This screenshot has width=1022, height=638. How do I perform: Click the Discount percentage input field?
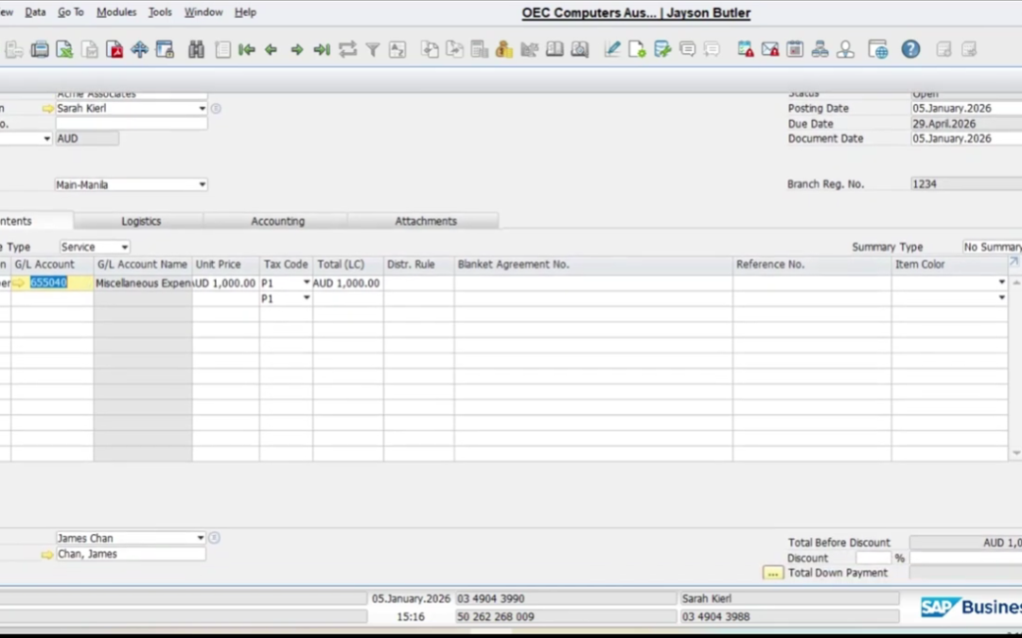[872, 558]
